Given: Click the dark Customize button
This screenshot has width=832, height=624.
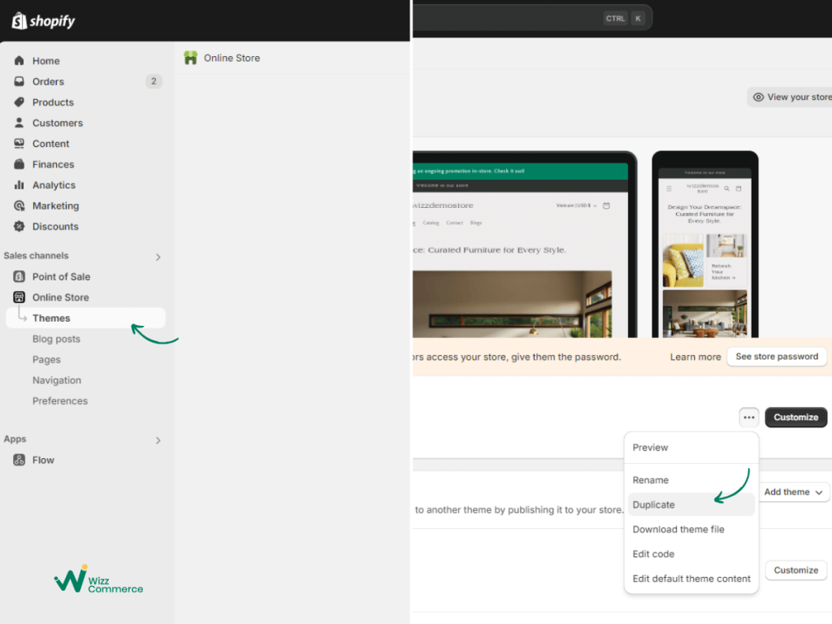Looking at the screenshot, I should 795,417.
